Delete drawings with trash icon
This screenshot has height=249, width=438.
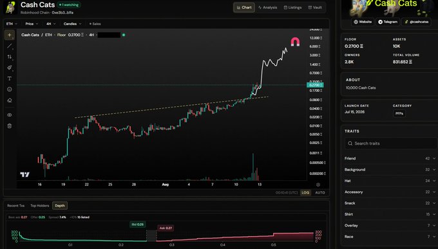(x=10, y=126)
